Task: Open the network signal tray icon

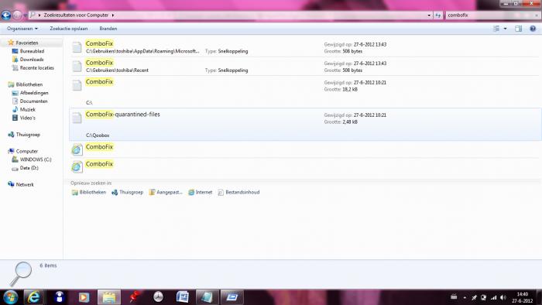Action: (x=494, y=298)
